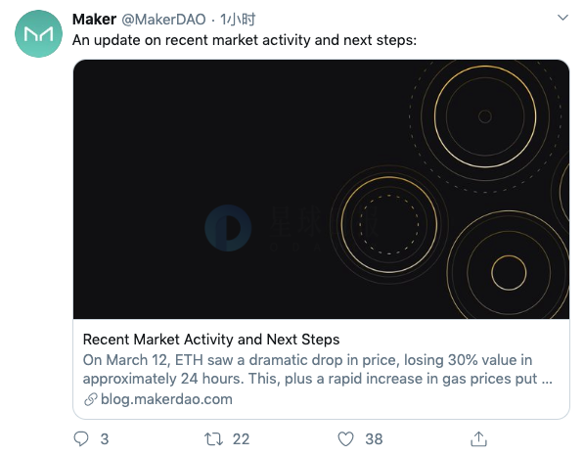Click the watermark logo on preview image
The width and height of the screenshot is (584, 456).
(228, 228)
